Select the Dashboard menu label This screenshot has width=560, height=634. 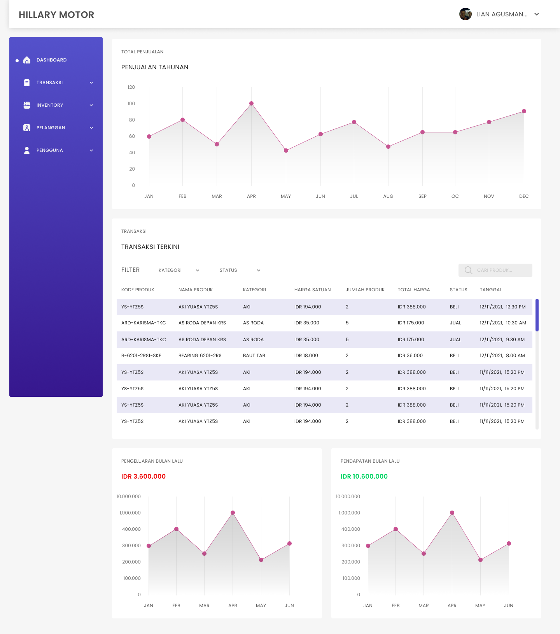(x=51, y=60)
